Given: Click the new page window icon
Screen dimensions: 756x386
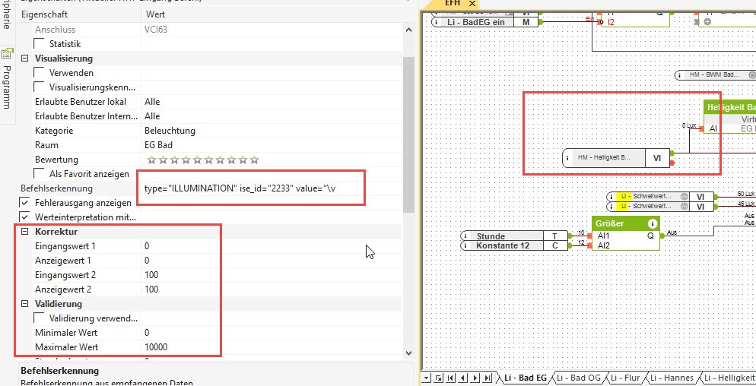Looking at the screenshot, I should pos(438,378).
